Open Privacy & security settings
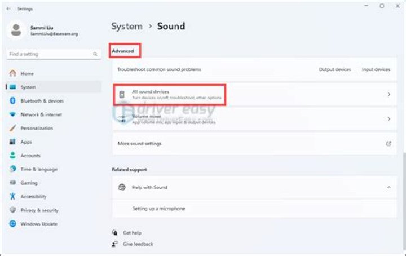 (39, 210)
